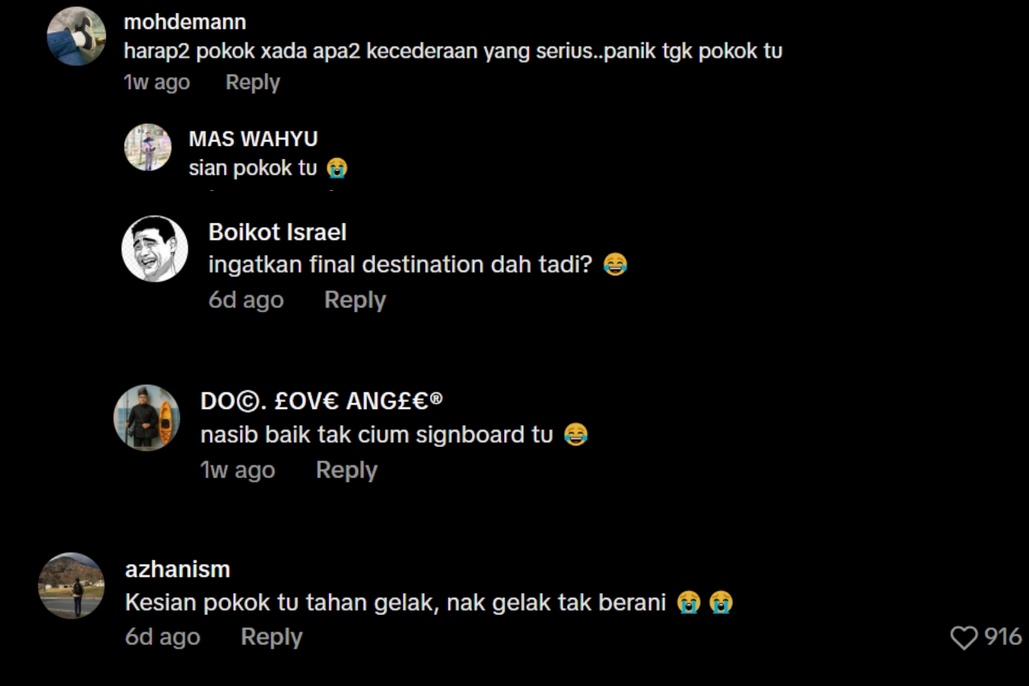Open the avatar with the orange kayak
This screenshot has width=1029, height=686.
(147, 418)
